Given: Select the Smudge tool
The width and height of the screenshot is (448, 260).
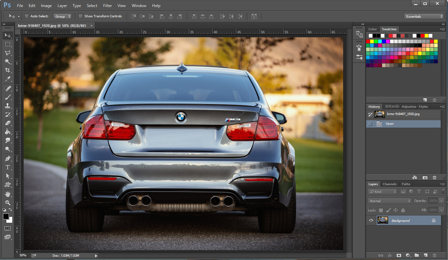Looking at the screenshot, I should click(x=8, y=140).
